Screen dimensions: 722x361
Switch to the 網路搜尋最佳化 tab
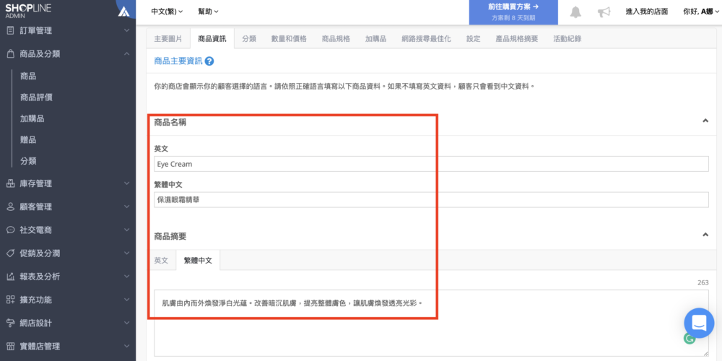[426, 39]
